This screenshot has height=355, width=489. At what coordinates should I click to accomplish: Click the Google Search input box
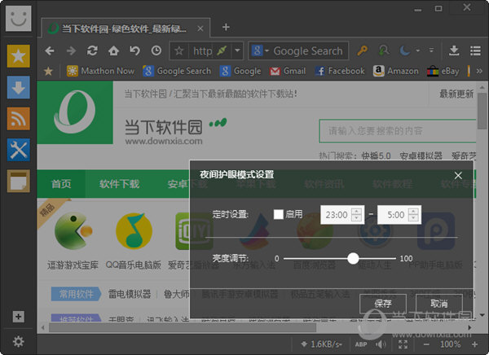(x=308, y=50)
